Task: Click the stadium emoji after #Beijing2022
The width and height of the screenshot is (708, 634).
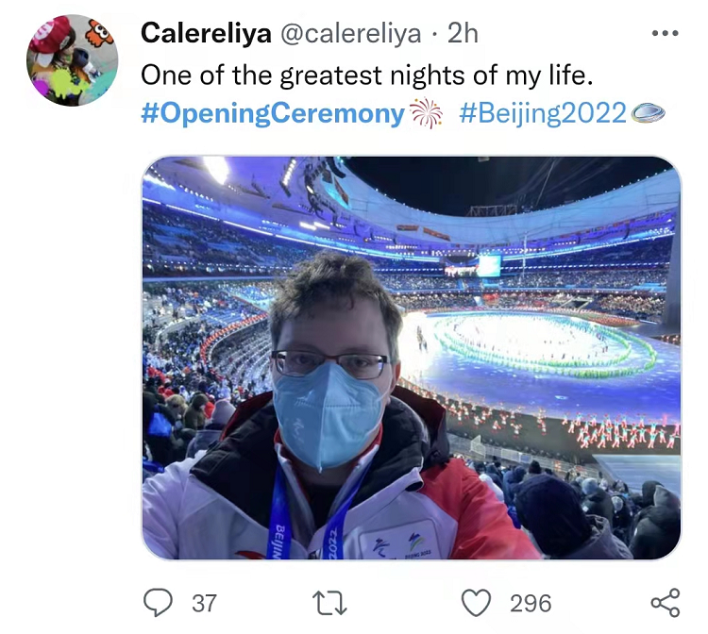Action: [x=649, y=114]
